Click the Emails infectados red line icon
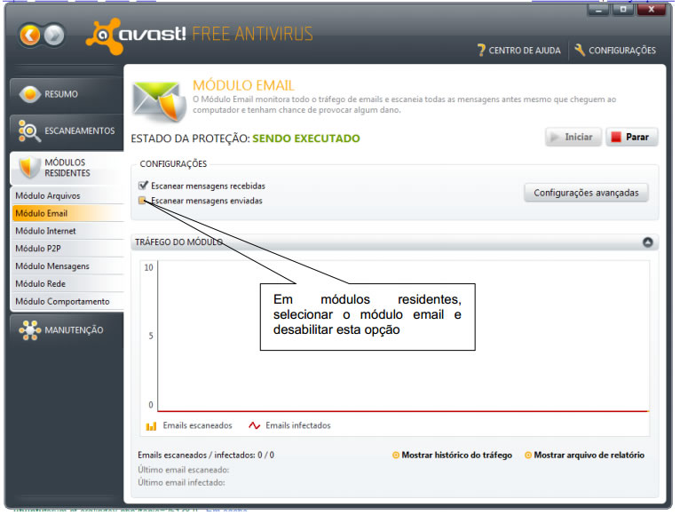This screenshot has width=680, height=515. [254, 425]
